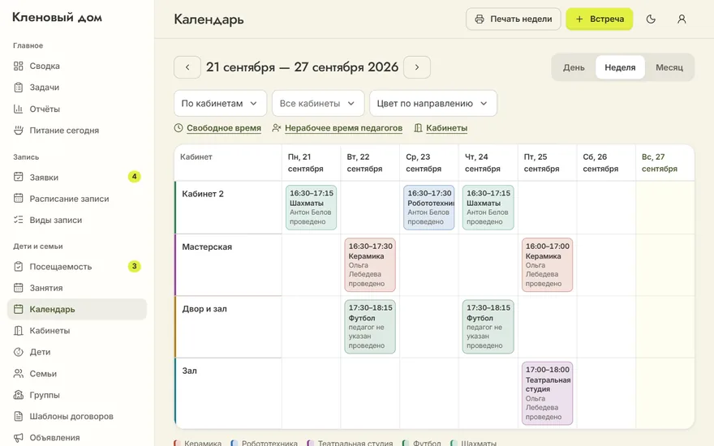The image size is (714, 446).
Task: Click the sidebar Кабинеты door icon
Action: click(18, 330)
